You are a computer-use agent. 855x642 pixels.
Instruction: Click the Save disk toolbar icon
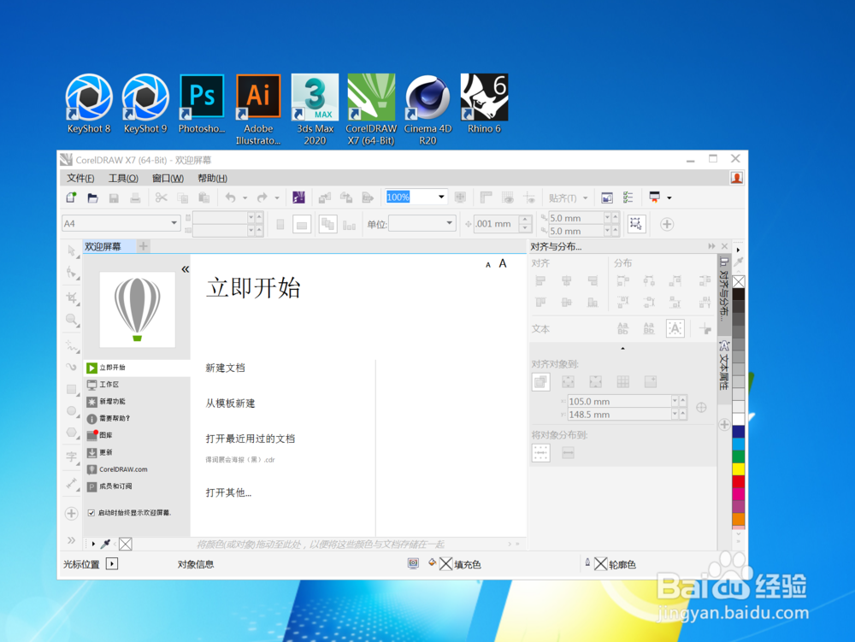[114, 197]
